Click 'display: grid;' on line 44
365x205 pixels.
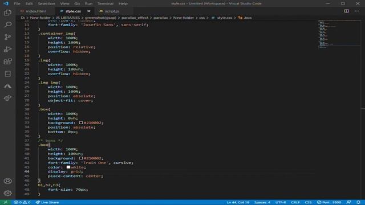point(66,171)
